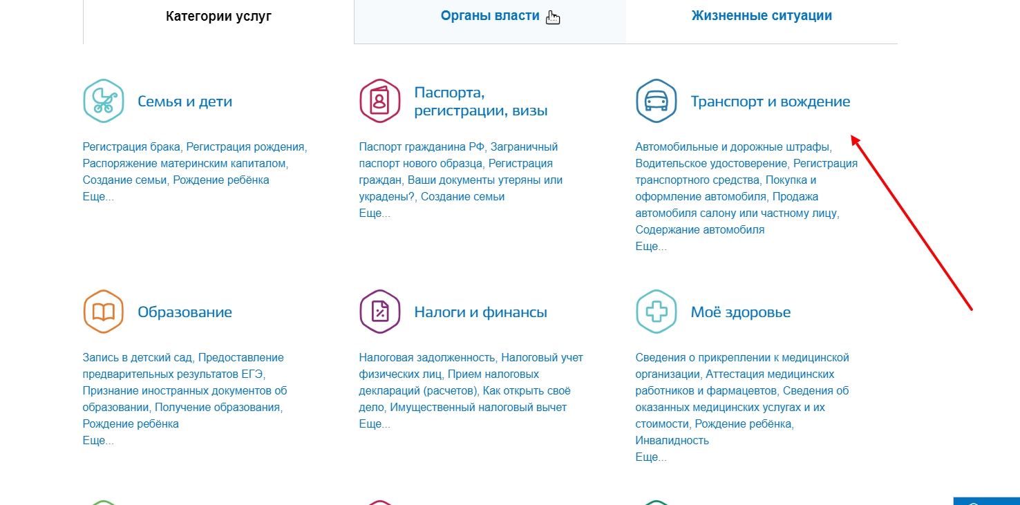
Task: Open the Образование category heading
Action: [x=185, y=312]
